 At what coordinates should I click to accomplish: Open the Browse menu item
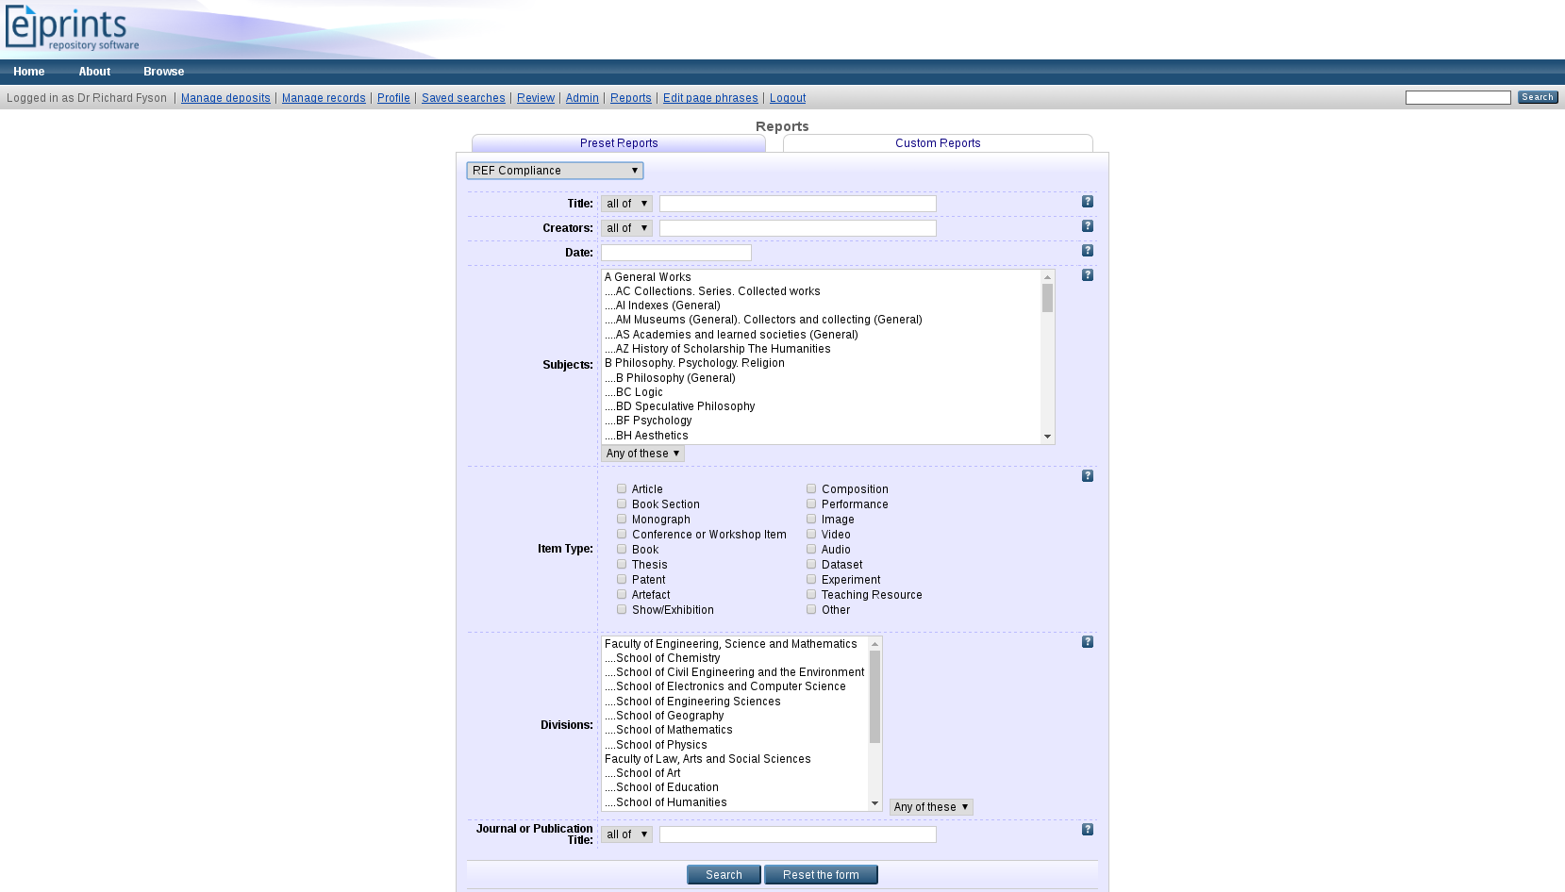[x=163, y=72]
